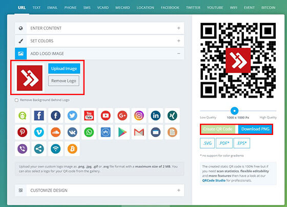Select the WhatsApp logo
Viewport: 287px width, 207px height.
[x=89, y=132]
